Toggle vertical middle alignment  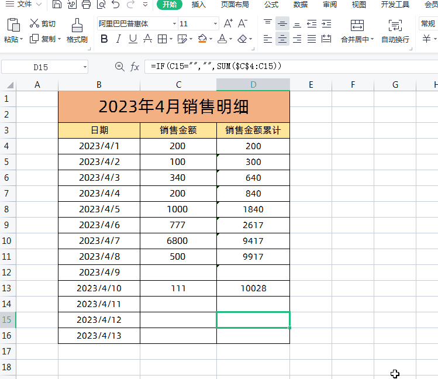tap(282, 23)
